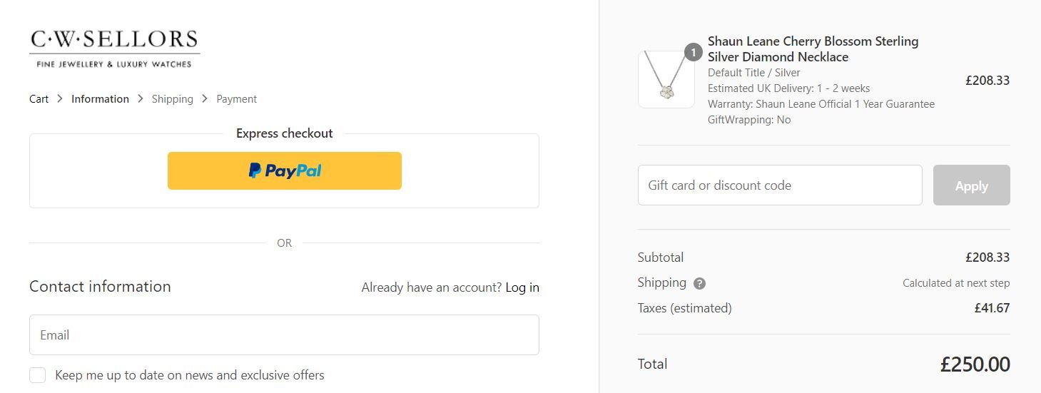Click the Shaun Leane necklace product title

click(813, 49)
